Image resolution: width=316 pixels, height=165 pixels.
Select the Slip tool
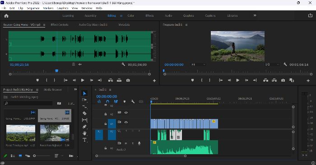click(x=84, y=120)
